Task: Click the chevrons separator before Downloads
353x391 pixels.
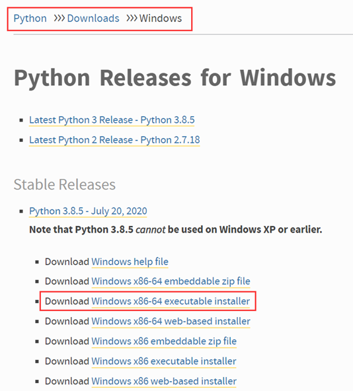Action: (59, 18)
